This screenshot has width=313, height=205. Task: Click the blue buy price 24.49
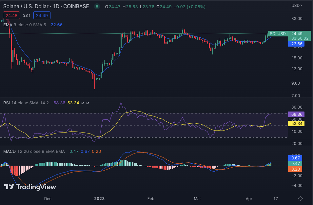tap(42, 16)
